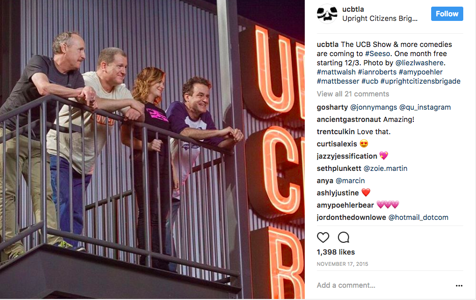Open comment bubble icon
This screenshot has width=476, height=300.
343,237
